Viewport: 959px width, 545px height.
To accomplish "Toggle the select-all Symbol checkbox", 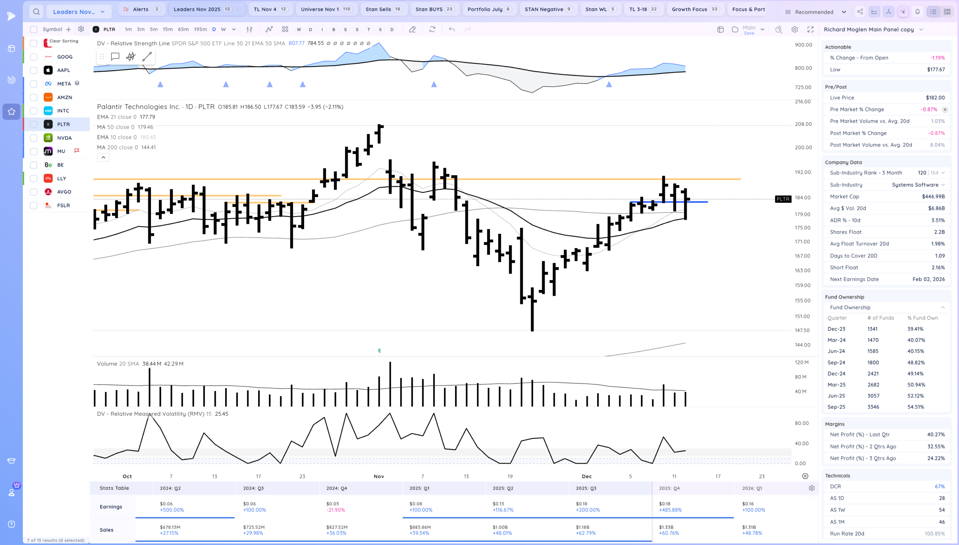I will tap(34, 29).
